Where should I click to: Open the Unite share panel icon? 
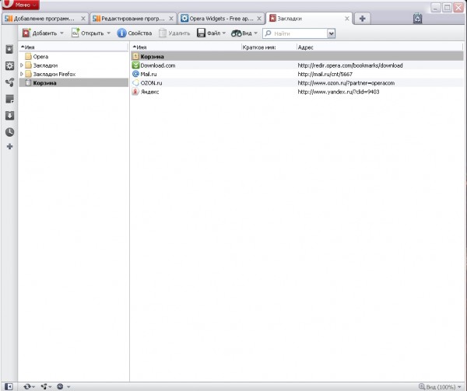(x=9, y=82)
